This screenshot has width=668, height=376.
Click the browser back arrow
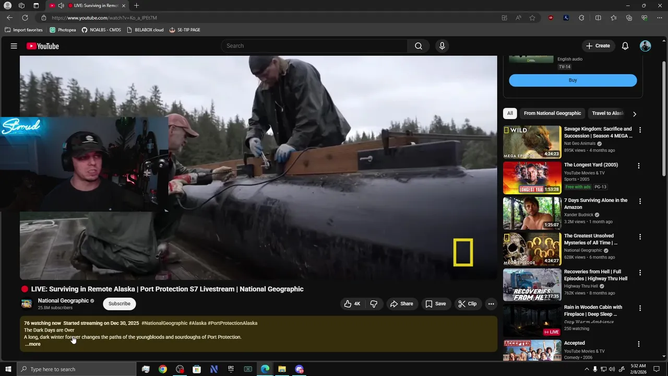(9, 18)
